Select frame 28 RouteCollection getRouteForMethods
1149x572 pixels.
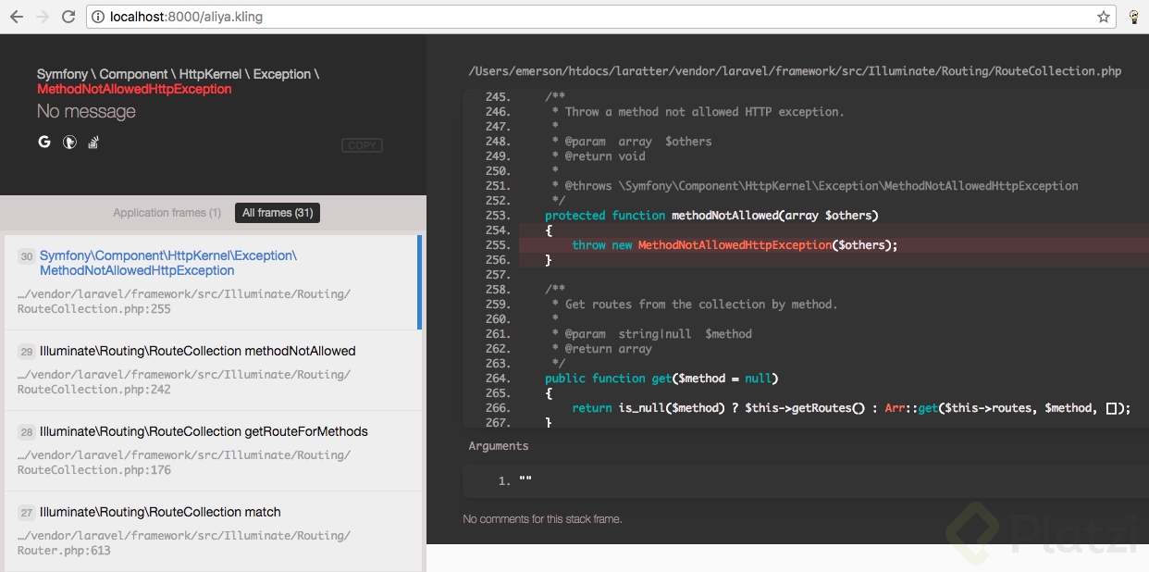tap(212, 451)
